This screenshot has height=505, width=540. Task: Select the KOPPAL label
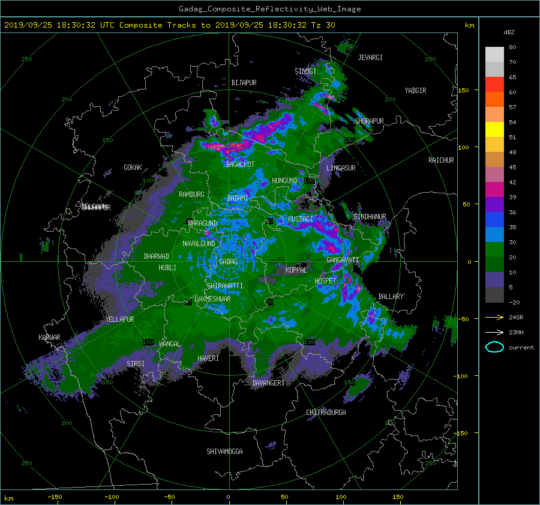pos(296,270)
